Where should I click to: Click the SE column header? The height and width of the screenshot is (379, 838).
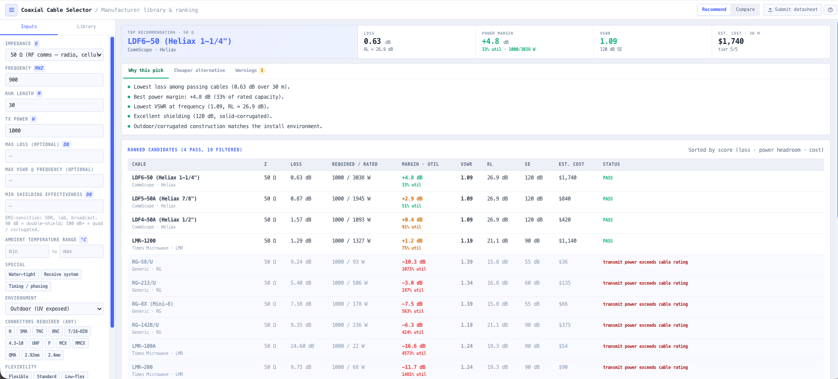(x=528, y=164)
